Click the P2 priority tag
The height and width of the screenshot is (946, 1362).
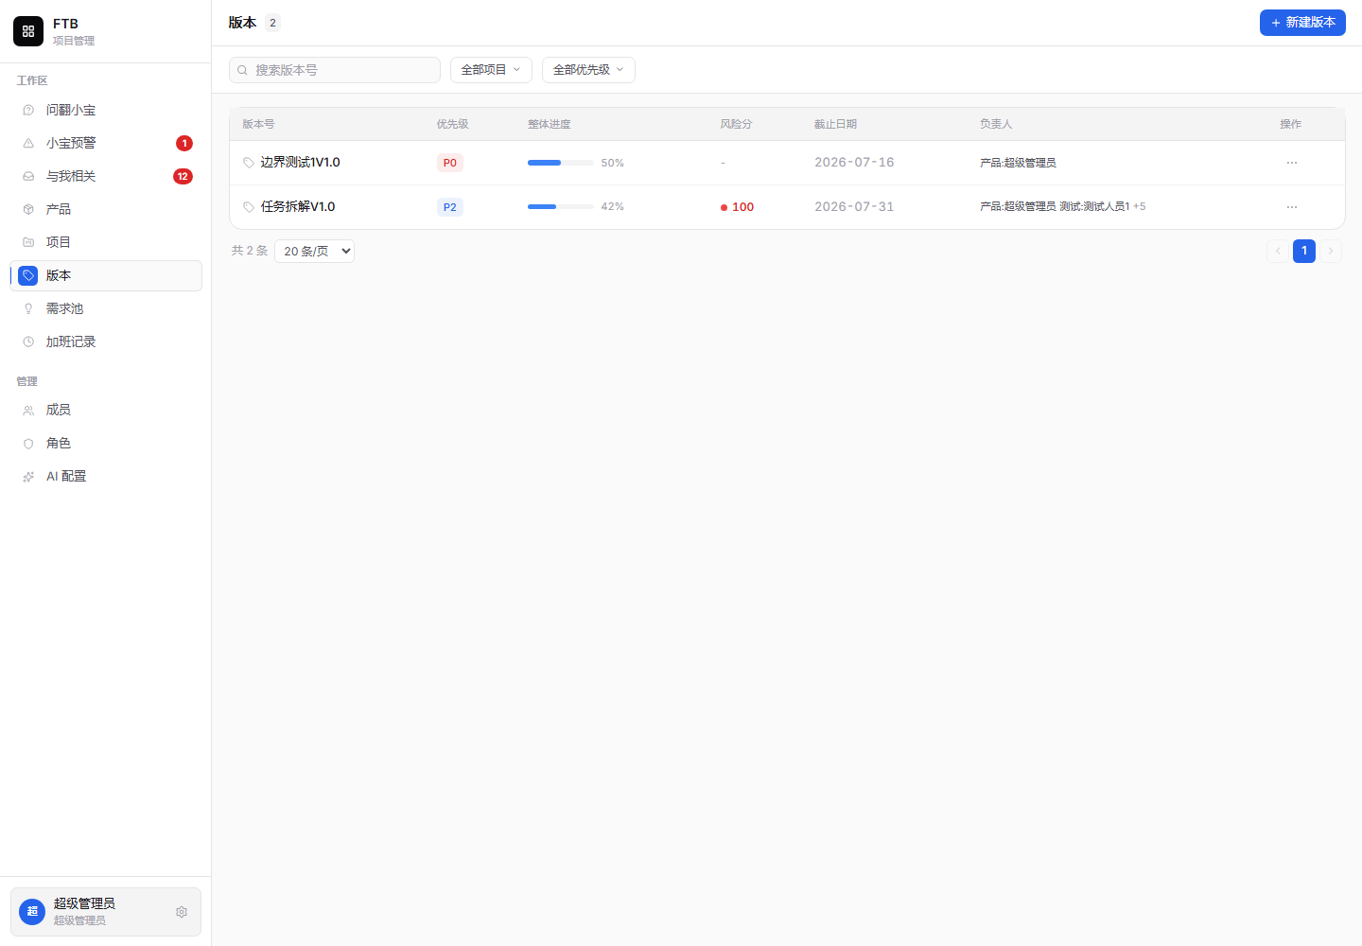tap(450, 207)
